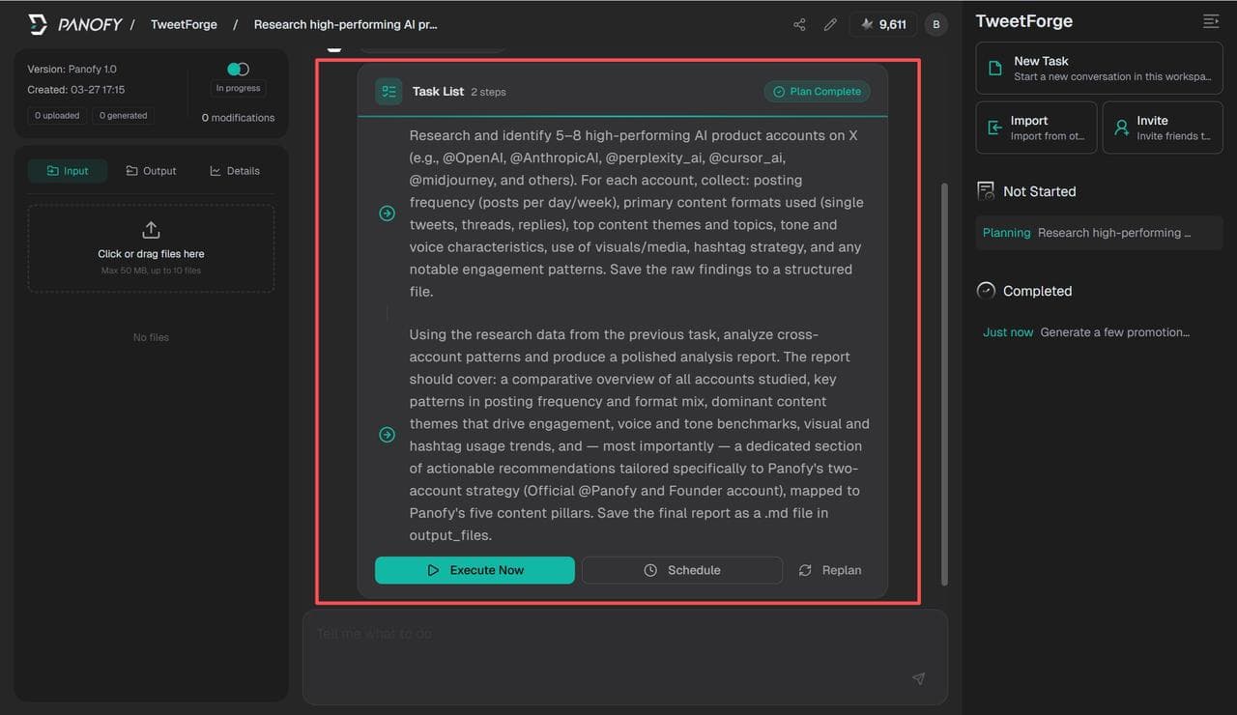
Task: Click the upload icon in drop zone
Action: (151, 230)
